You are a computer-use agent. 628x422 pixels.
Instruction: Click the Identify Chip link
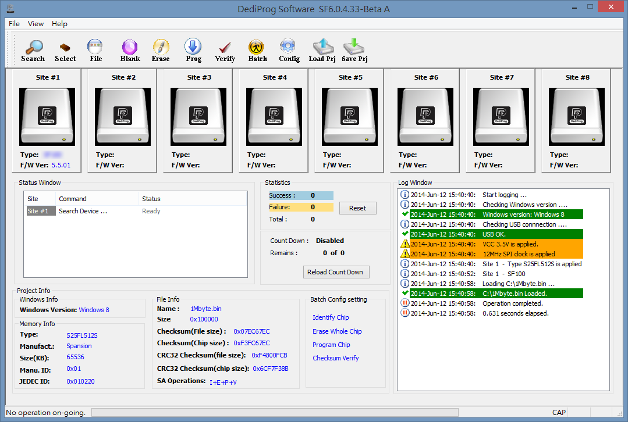tap(331, 317)
